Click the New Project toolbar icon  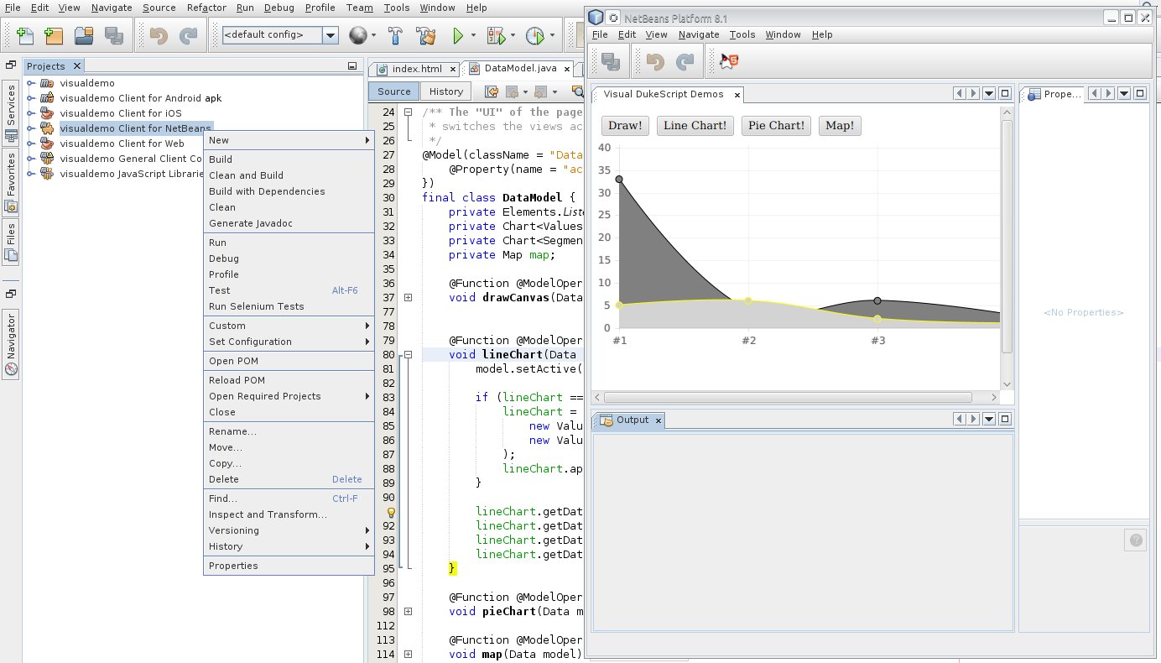tap(54, 35)
